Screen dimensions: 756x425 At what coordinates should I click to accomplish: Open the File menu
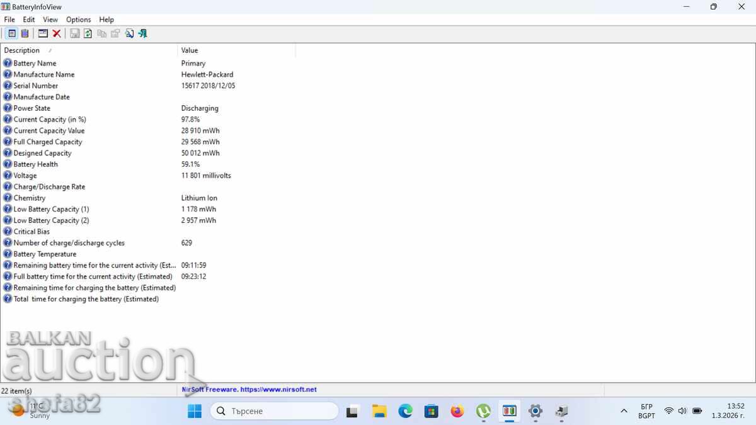tap(9, 20)
